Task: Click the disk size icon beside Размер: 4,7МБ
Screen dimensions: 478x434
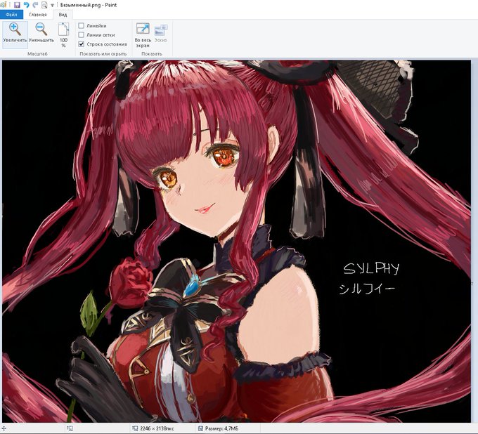Action: (200, 428)
